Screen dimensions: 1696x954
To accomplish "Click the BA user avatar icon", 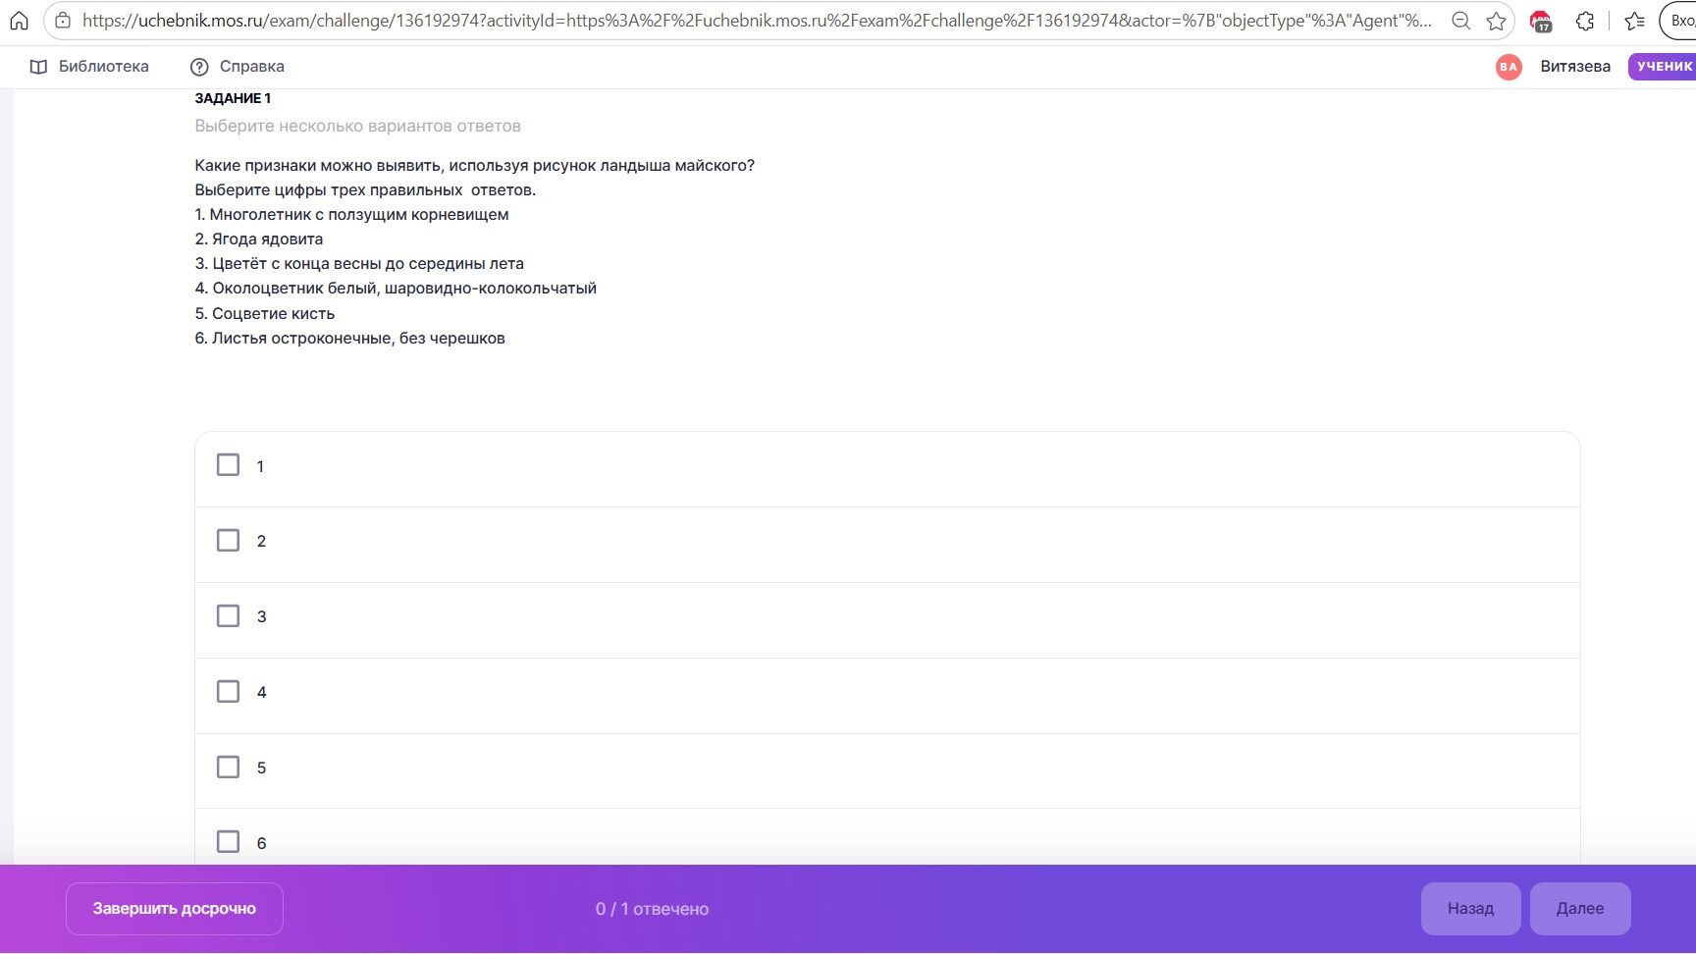I will point(1509,67).
